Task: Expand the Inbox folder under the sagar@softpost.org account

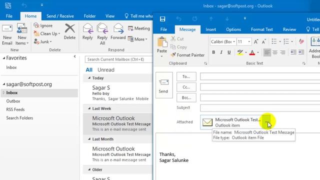Action: pos(3,92)
